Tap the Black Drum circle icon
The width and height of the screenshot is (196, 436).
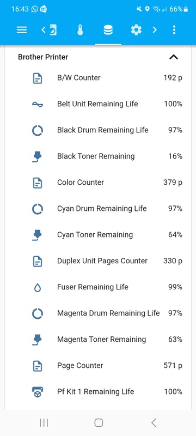pos(38,130)
